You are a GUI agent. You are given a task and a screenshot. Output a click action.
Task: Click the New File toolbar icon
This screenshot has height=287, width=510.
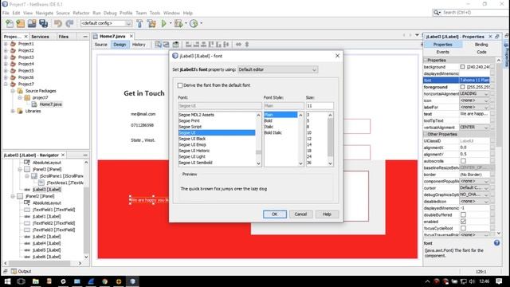tap(10, 23)
